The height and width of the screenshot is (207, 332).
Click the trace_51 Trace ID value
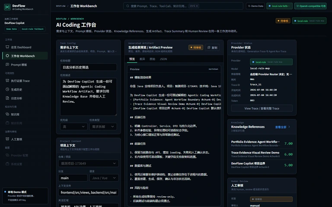coord(255,84)
